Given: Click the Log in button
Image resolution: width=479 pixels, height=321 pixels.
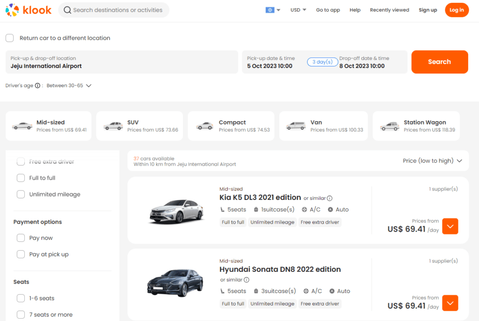Looking at the screenshot, I should click(x=457, y=10).
